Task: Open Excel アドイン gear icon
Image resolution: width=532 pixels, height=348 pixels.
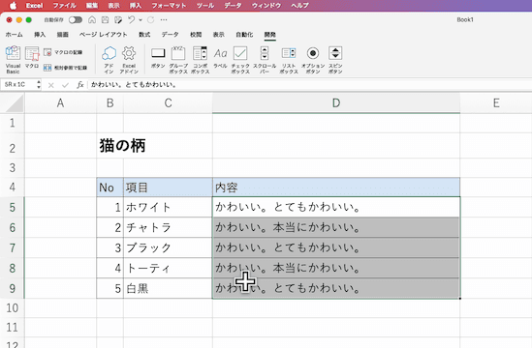Action: [129, 60]
